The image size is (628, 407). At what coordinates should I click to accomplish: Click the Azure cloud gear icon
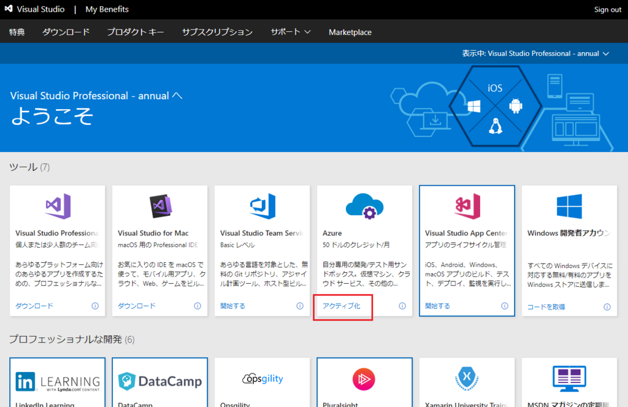[364, 206]
